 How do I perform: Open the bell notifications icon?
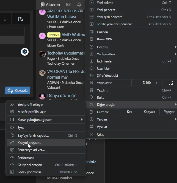tap(79, 5)
